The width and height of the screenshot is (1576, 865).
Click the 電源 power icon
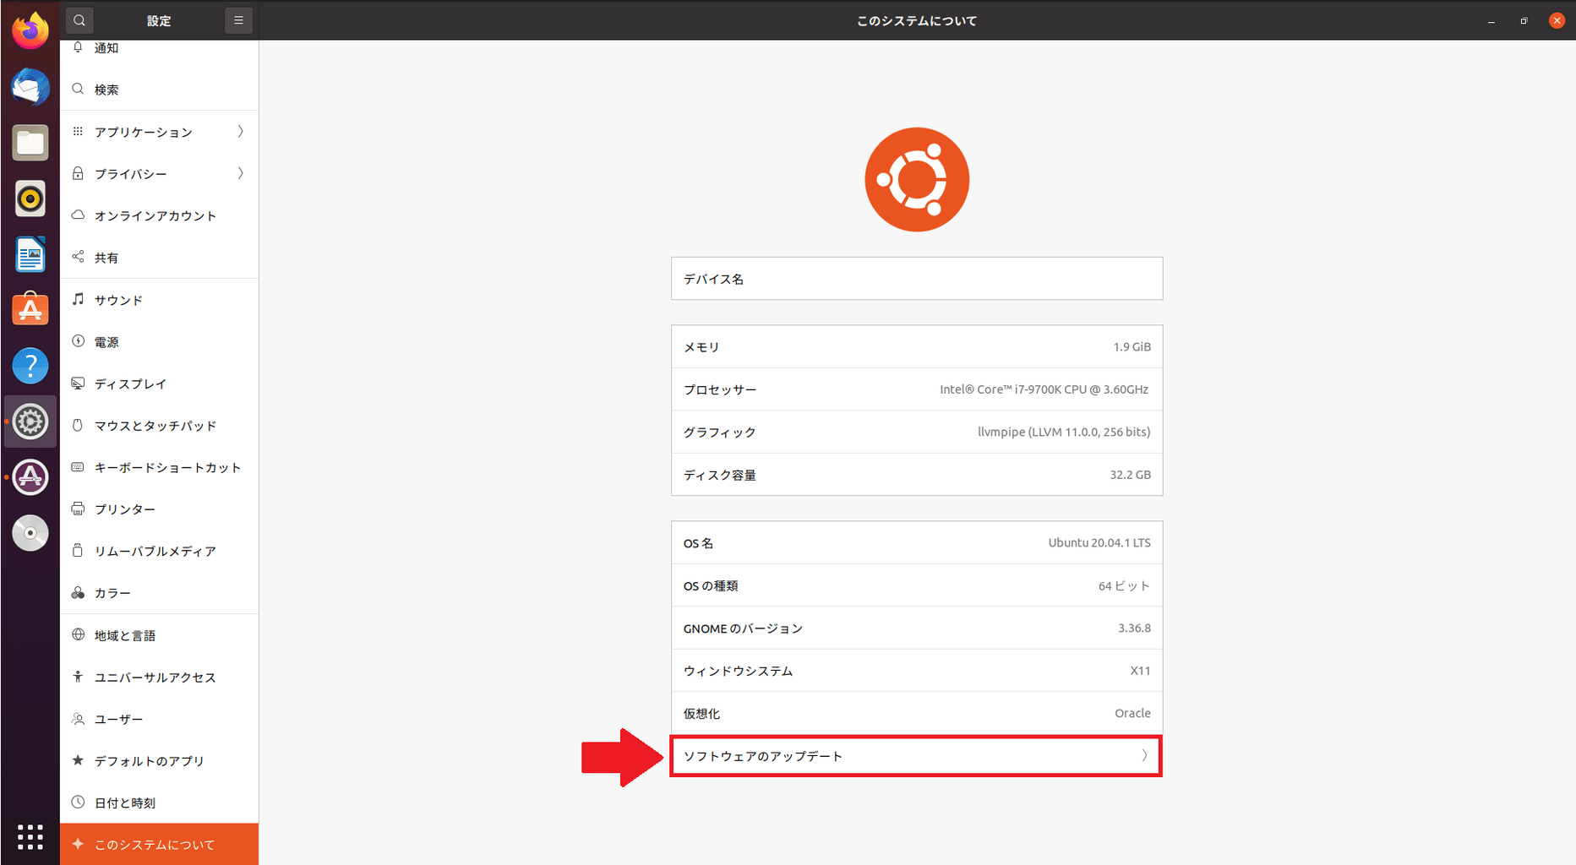(x=78, y=341)
